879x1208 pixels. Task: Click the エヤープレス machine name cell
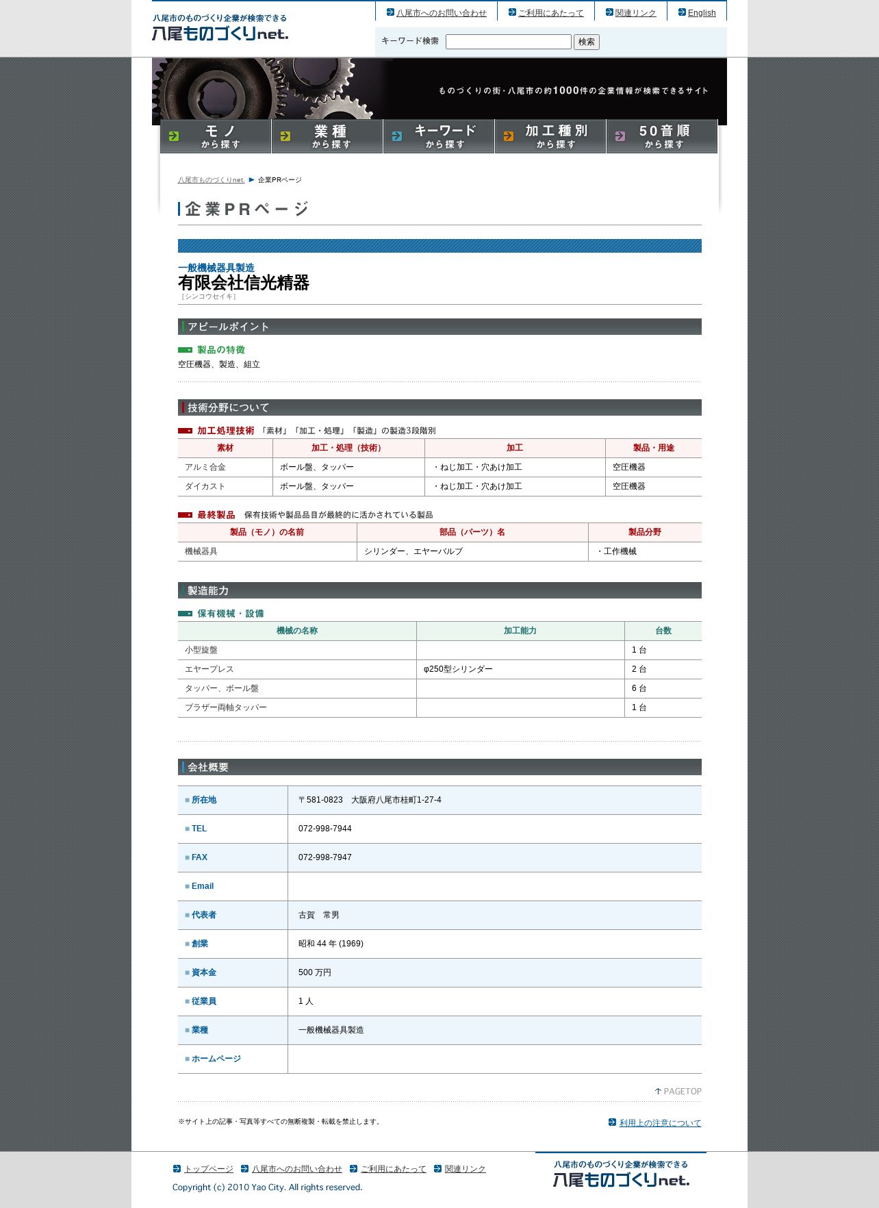297,669
